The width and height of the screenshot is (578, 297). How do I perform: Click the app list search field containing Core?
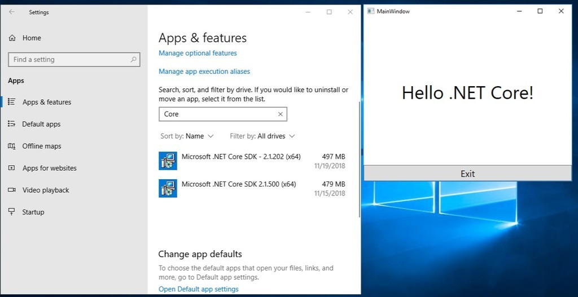[x=222, y=114]
